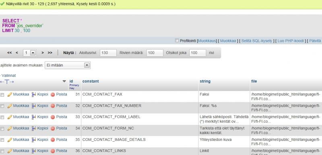Sort by the id column header
The width and height of the screenshot is (322, 155).
71,81
